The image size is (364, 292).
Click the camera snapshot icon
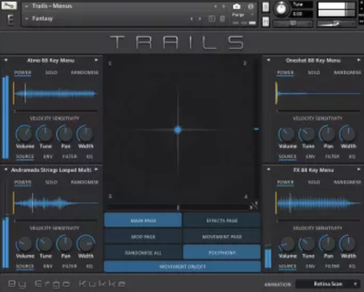click(237, 7)
